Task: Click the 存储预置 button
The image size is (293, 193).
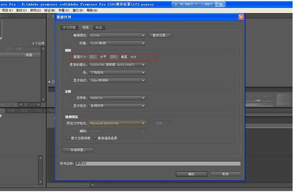Action: point(78,150)
